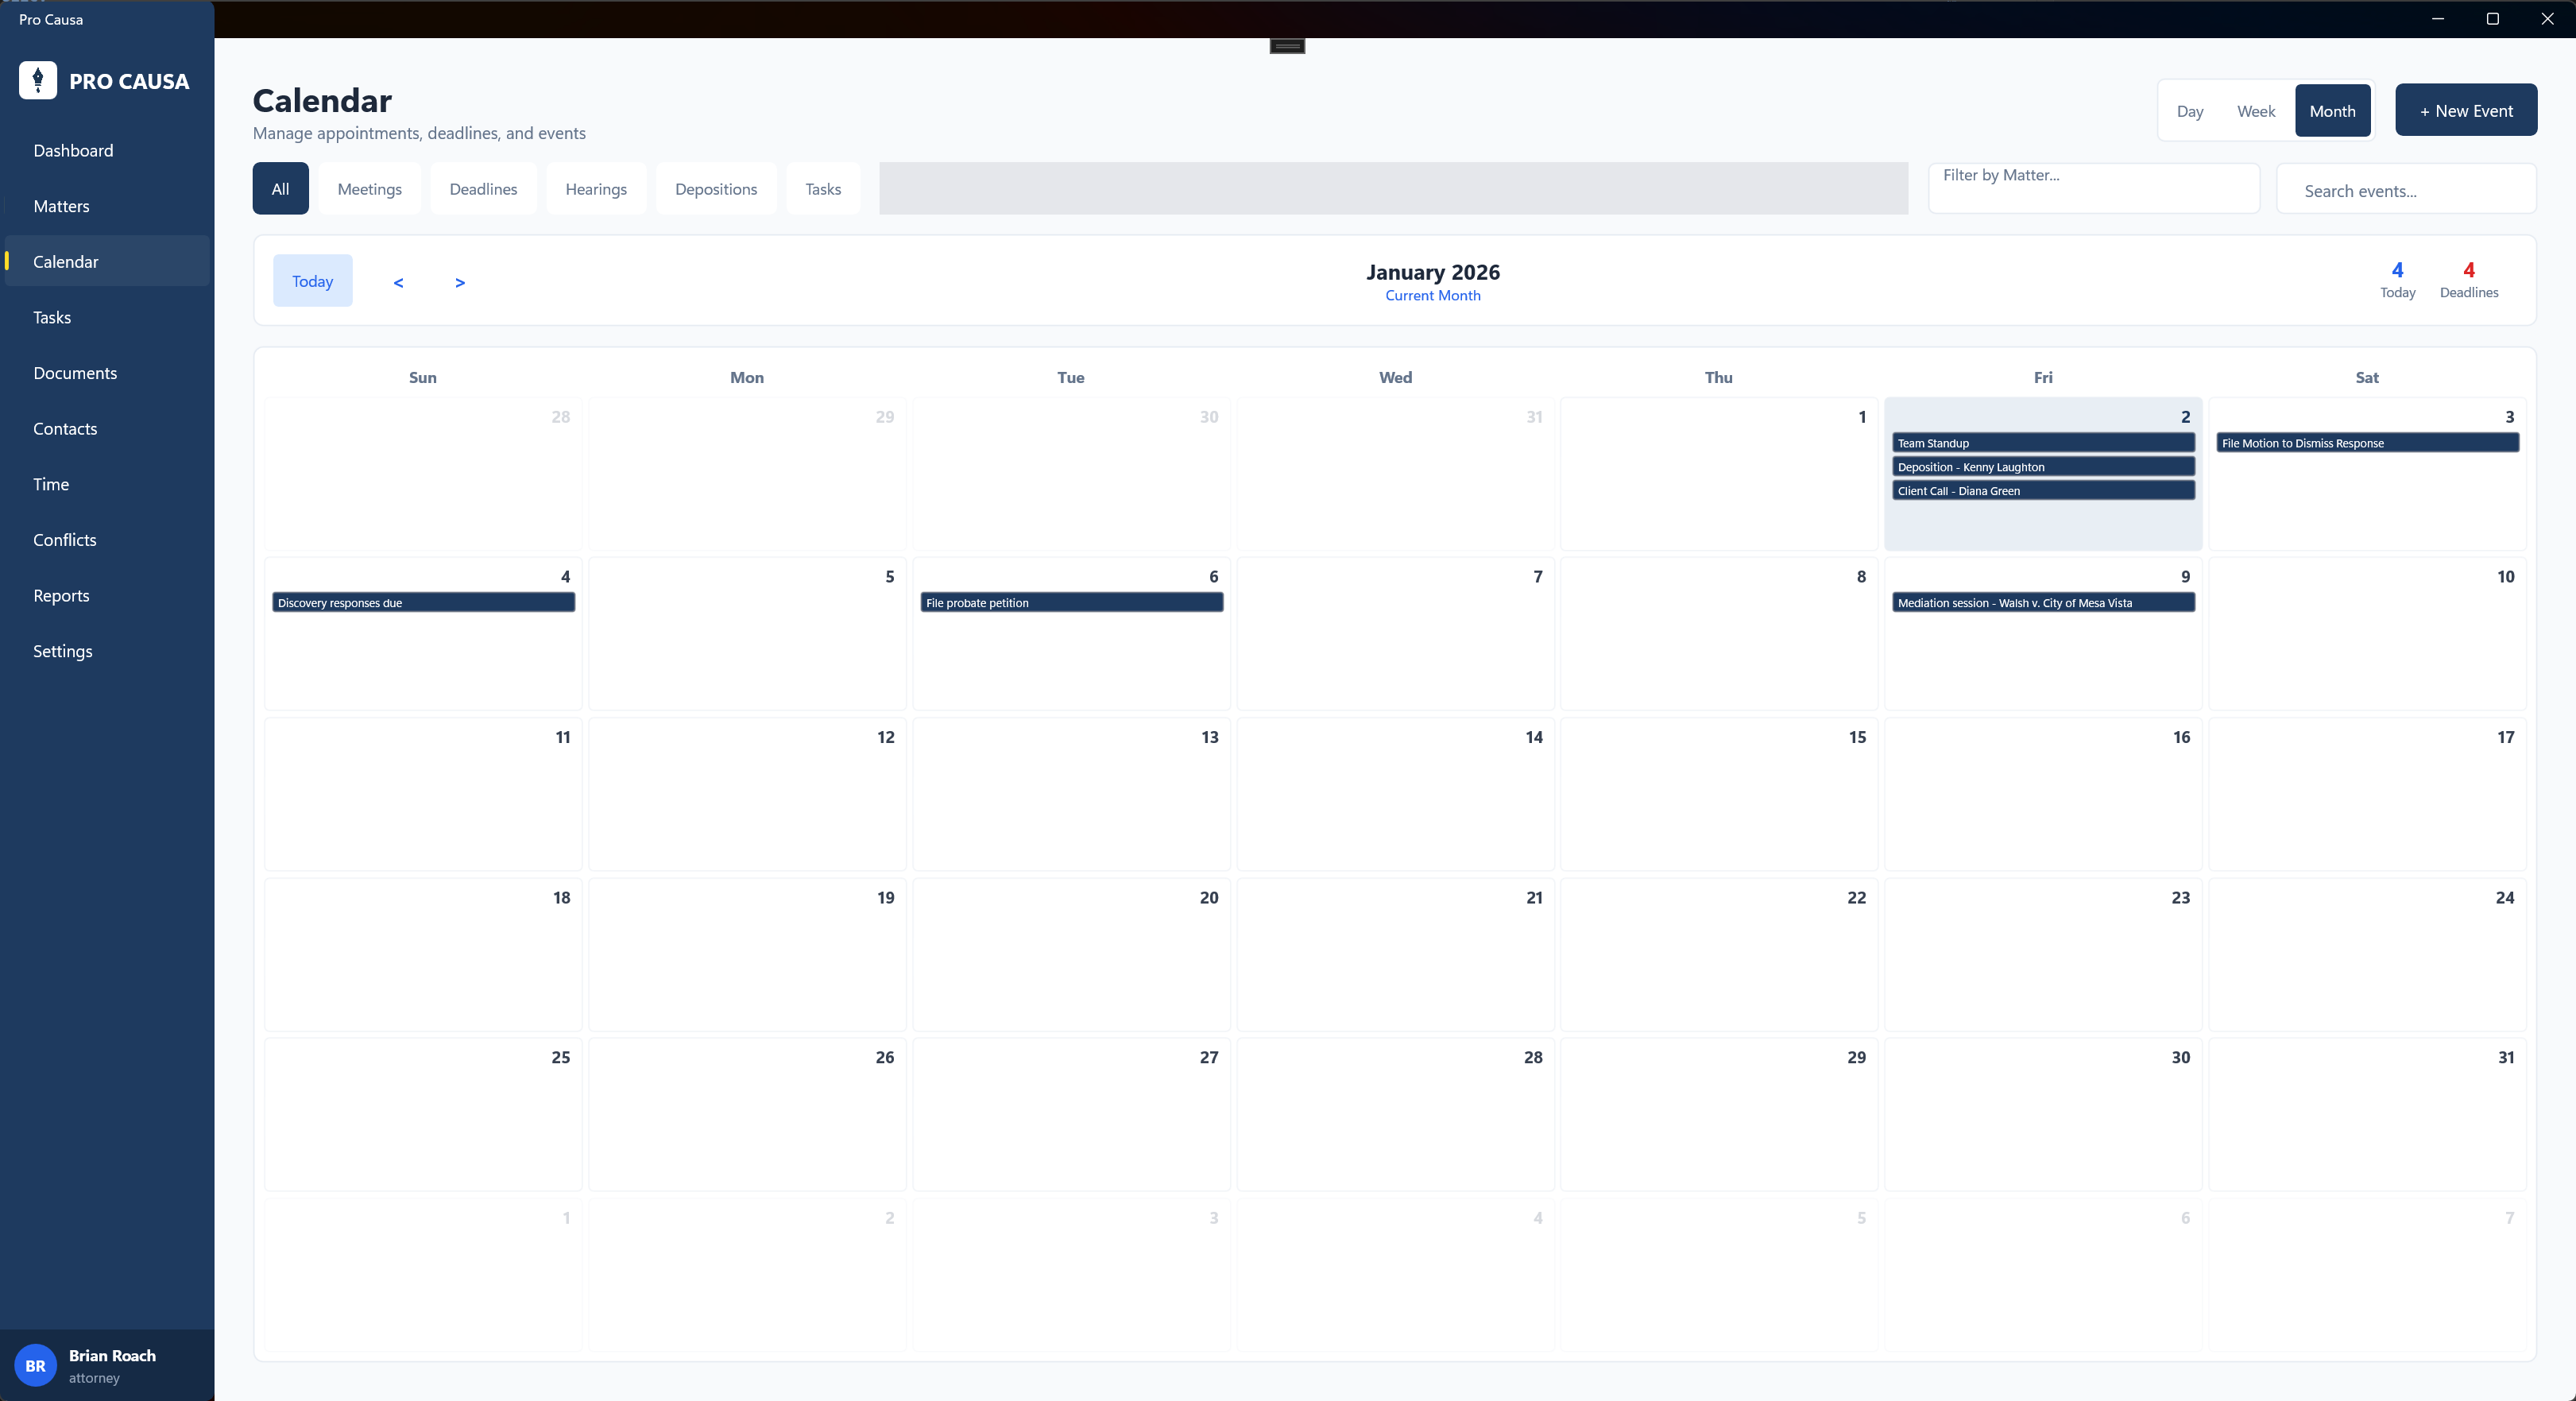Advance to next month with right arrow
2576x1401 pixels.
coord(459,281)
